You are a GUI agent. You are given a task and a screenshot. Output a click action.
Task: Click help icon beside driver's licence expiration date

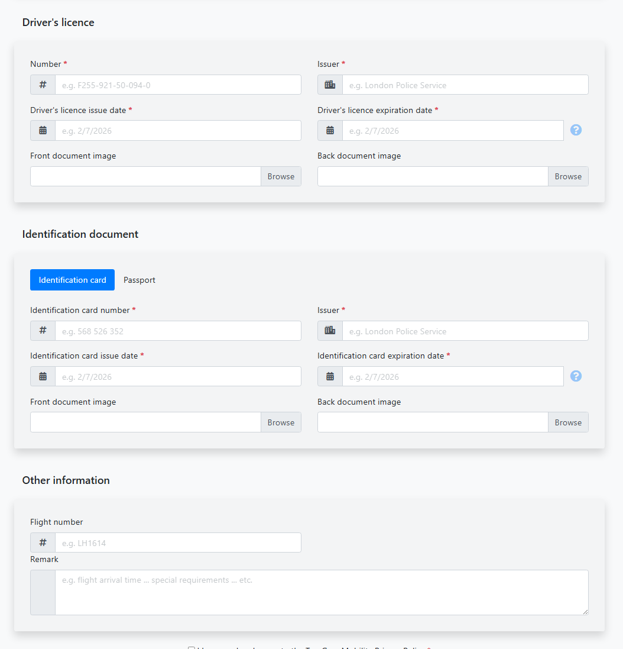click(x=576, y=130)
